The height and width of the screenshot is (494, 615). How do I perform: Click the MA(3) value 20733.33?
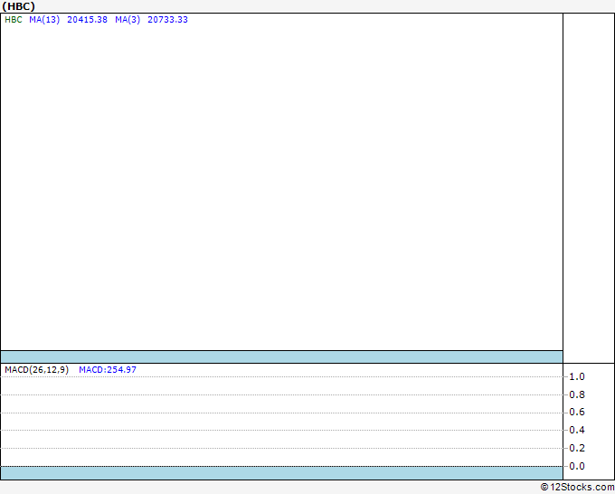coord(167,20)
